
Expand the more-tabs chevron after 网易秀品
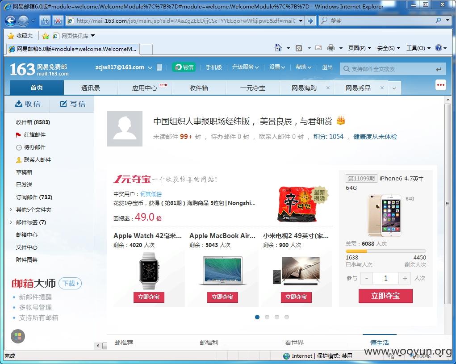click(x=394, y=88)
